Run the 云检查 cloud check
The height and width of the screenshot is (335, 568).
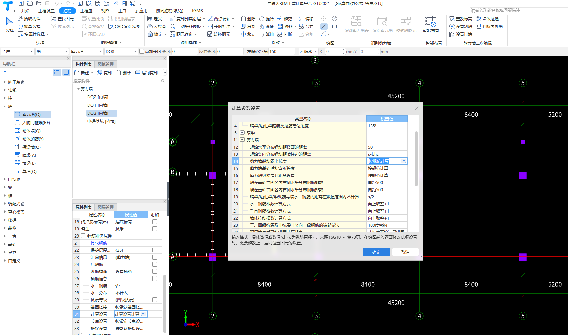156,26
